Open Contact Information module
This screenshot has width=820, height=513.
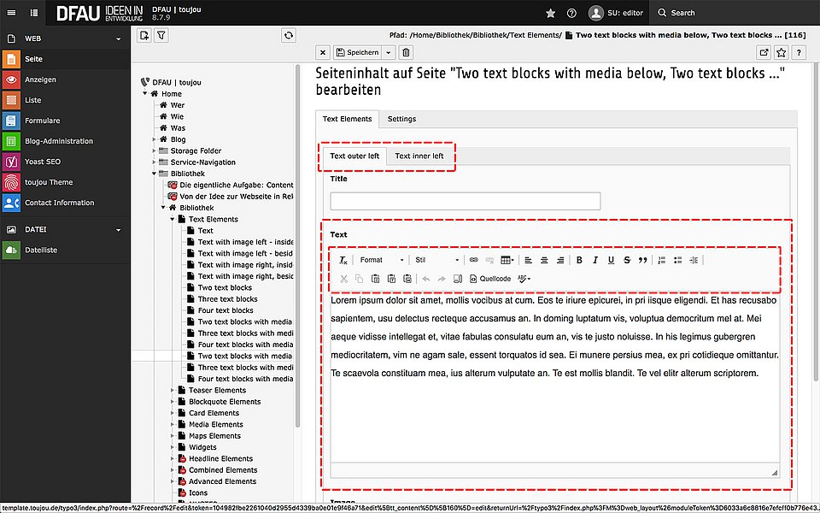(x=65, y=203)
